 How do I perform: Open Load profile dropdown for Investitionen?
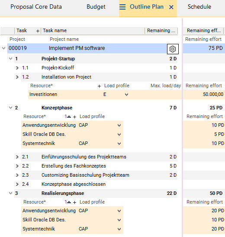pos(126,95)
